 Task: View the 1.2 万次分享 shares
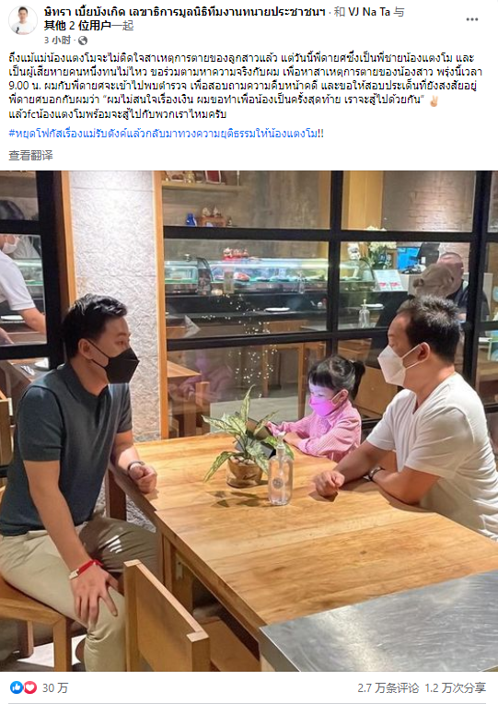(x=456, y=687)
